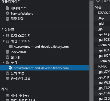Select the 쿠키 label

[x=14, y=62]
